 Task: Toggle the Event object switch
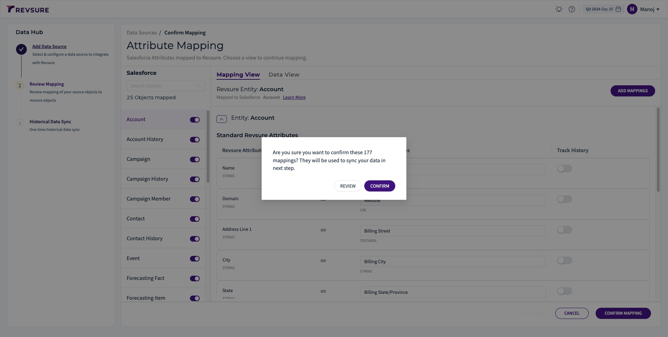[x=195, y=259]
